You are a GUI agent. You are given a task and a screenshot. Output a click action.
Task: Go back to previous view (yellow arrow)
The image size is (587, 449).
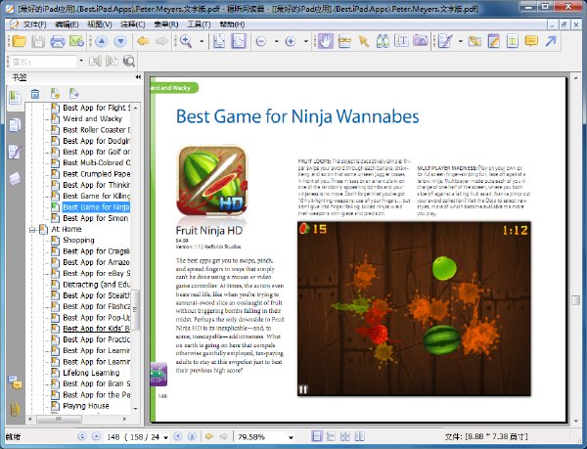144,41
